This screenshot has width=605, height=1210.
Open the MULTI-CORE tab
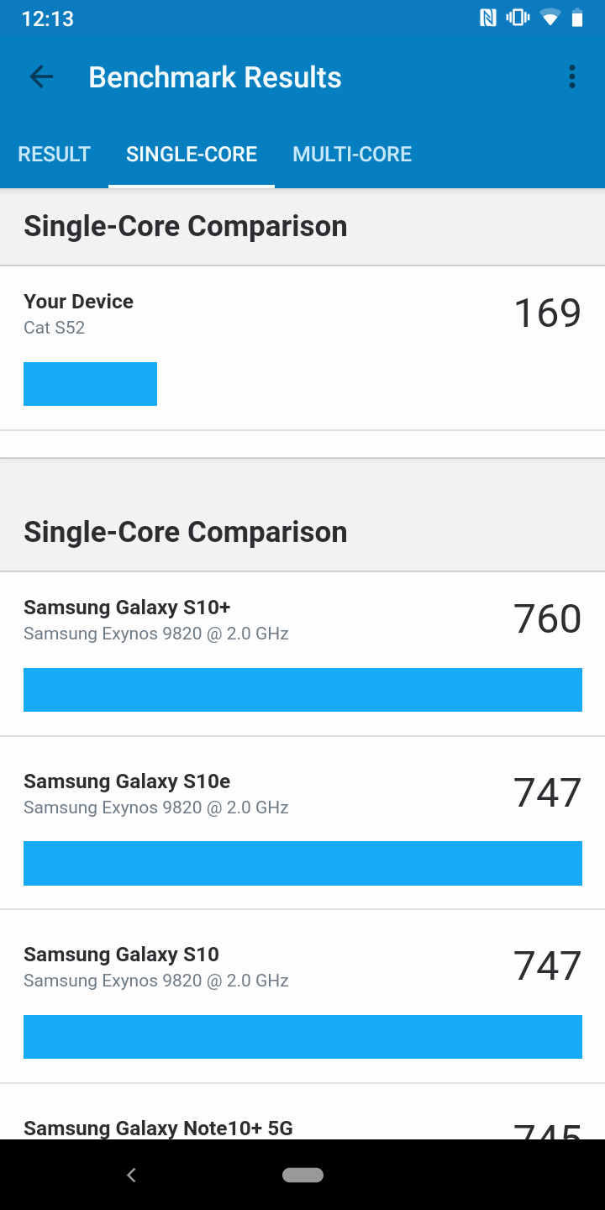tap(352, 155)
